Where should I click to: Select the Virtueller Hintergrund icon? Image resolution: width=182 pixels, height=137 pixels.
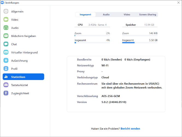tap(6, 52)
